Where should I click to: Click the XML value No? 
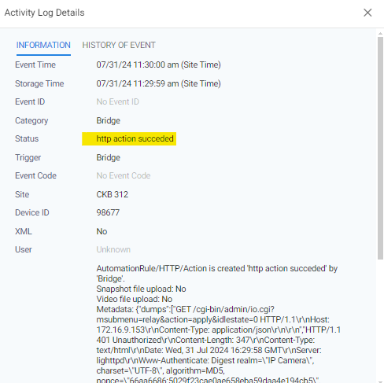102,231
